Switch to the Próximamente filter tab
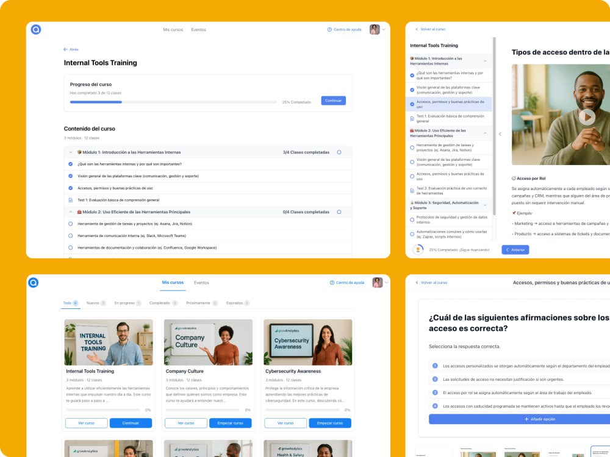Image resolution: width=610 pixels, height=457 pixels. click(x=202, y=303)
